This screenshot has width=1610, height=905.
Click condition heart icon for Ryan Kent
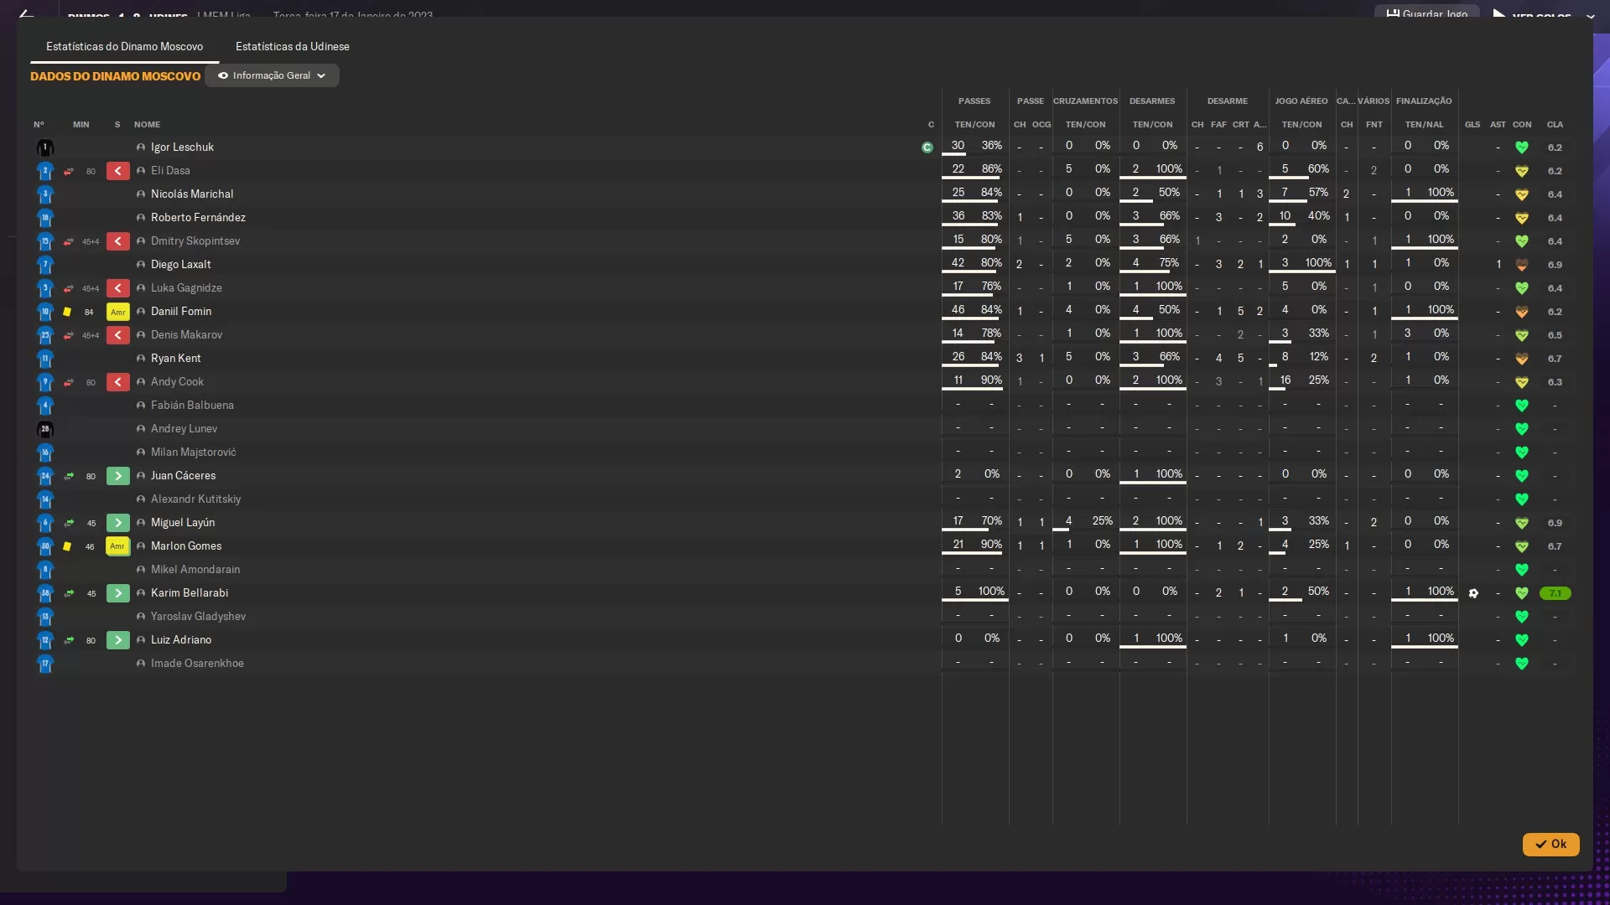coord(1522,359)
